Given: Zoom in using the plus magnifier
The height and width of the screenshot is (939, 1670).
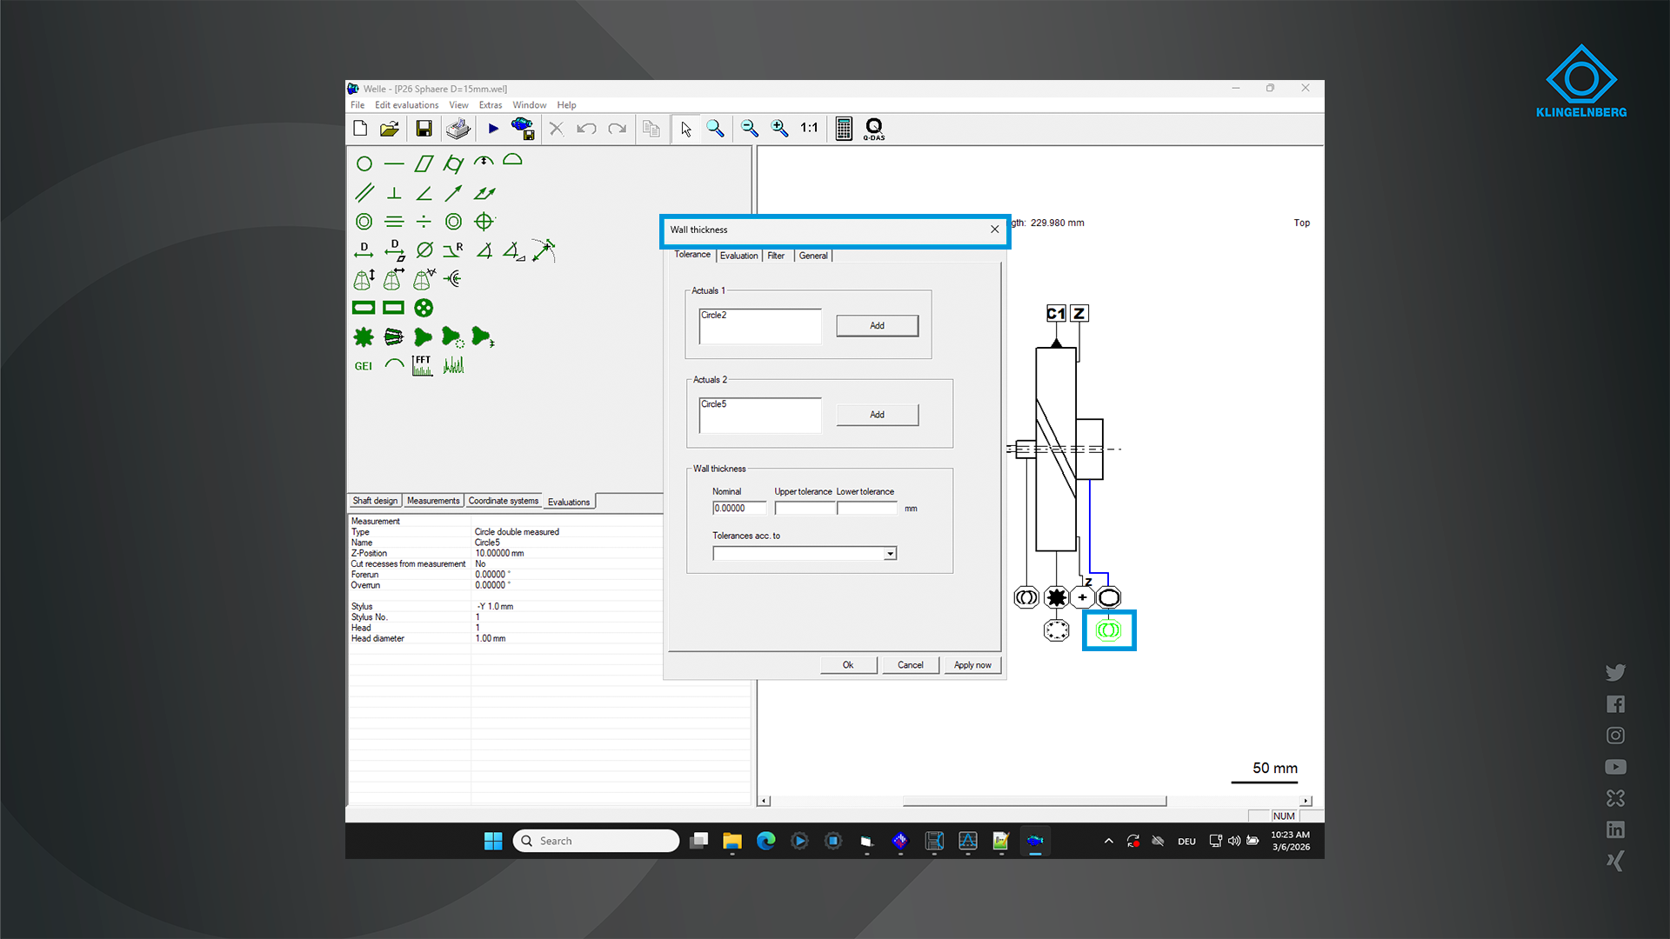Looking at the screenshot, I should 779,129.
